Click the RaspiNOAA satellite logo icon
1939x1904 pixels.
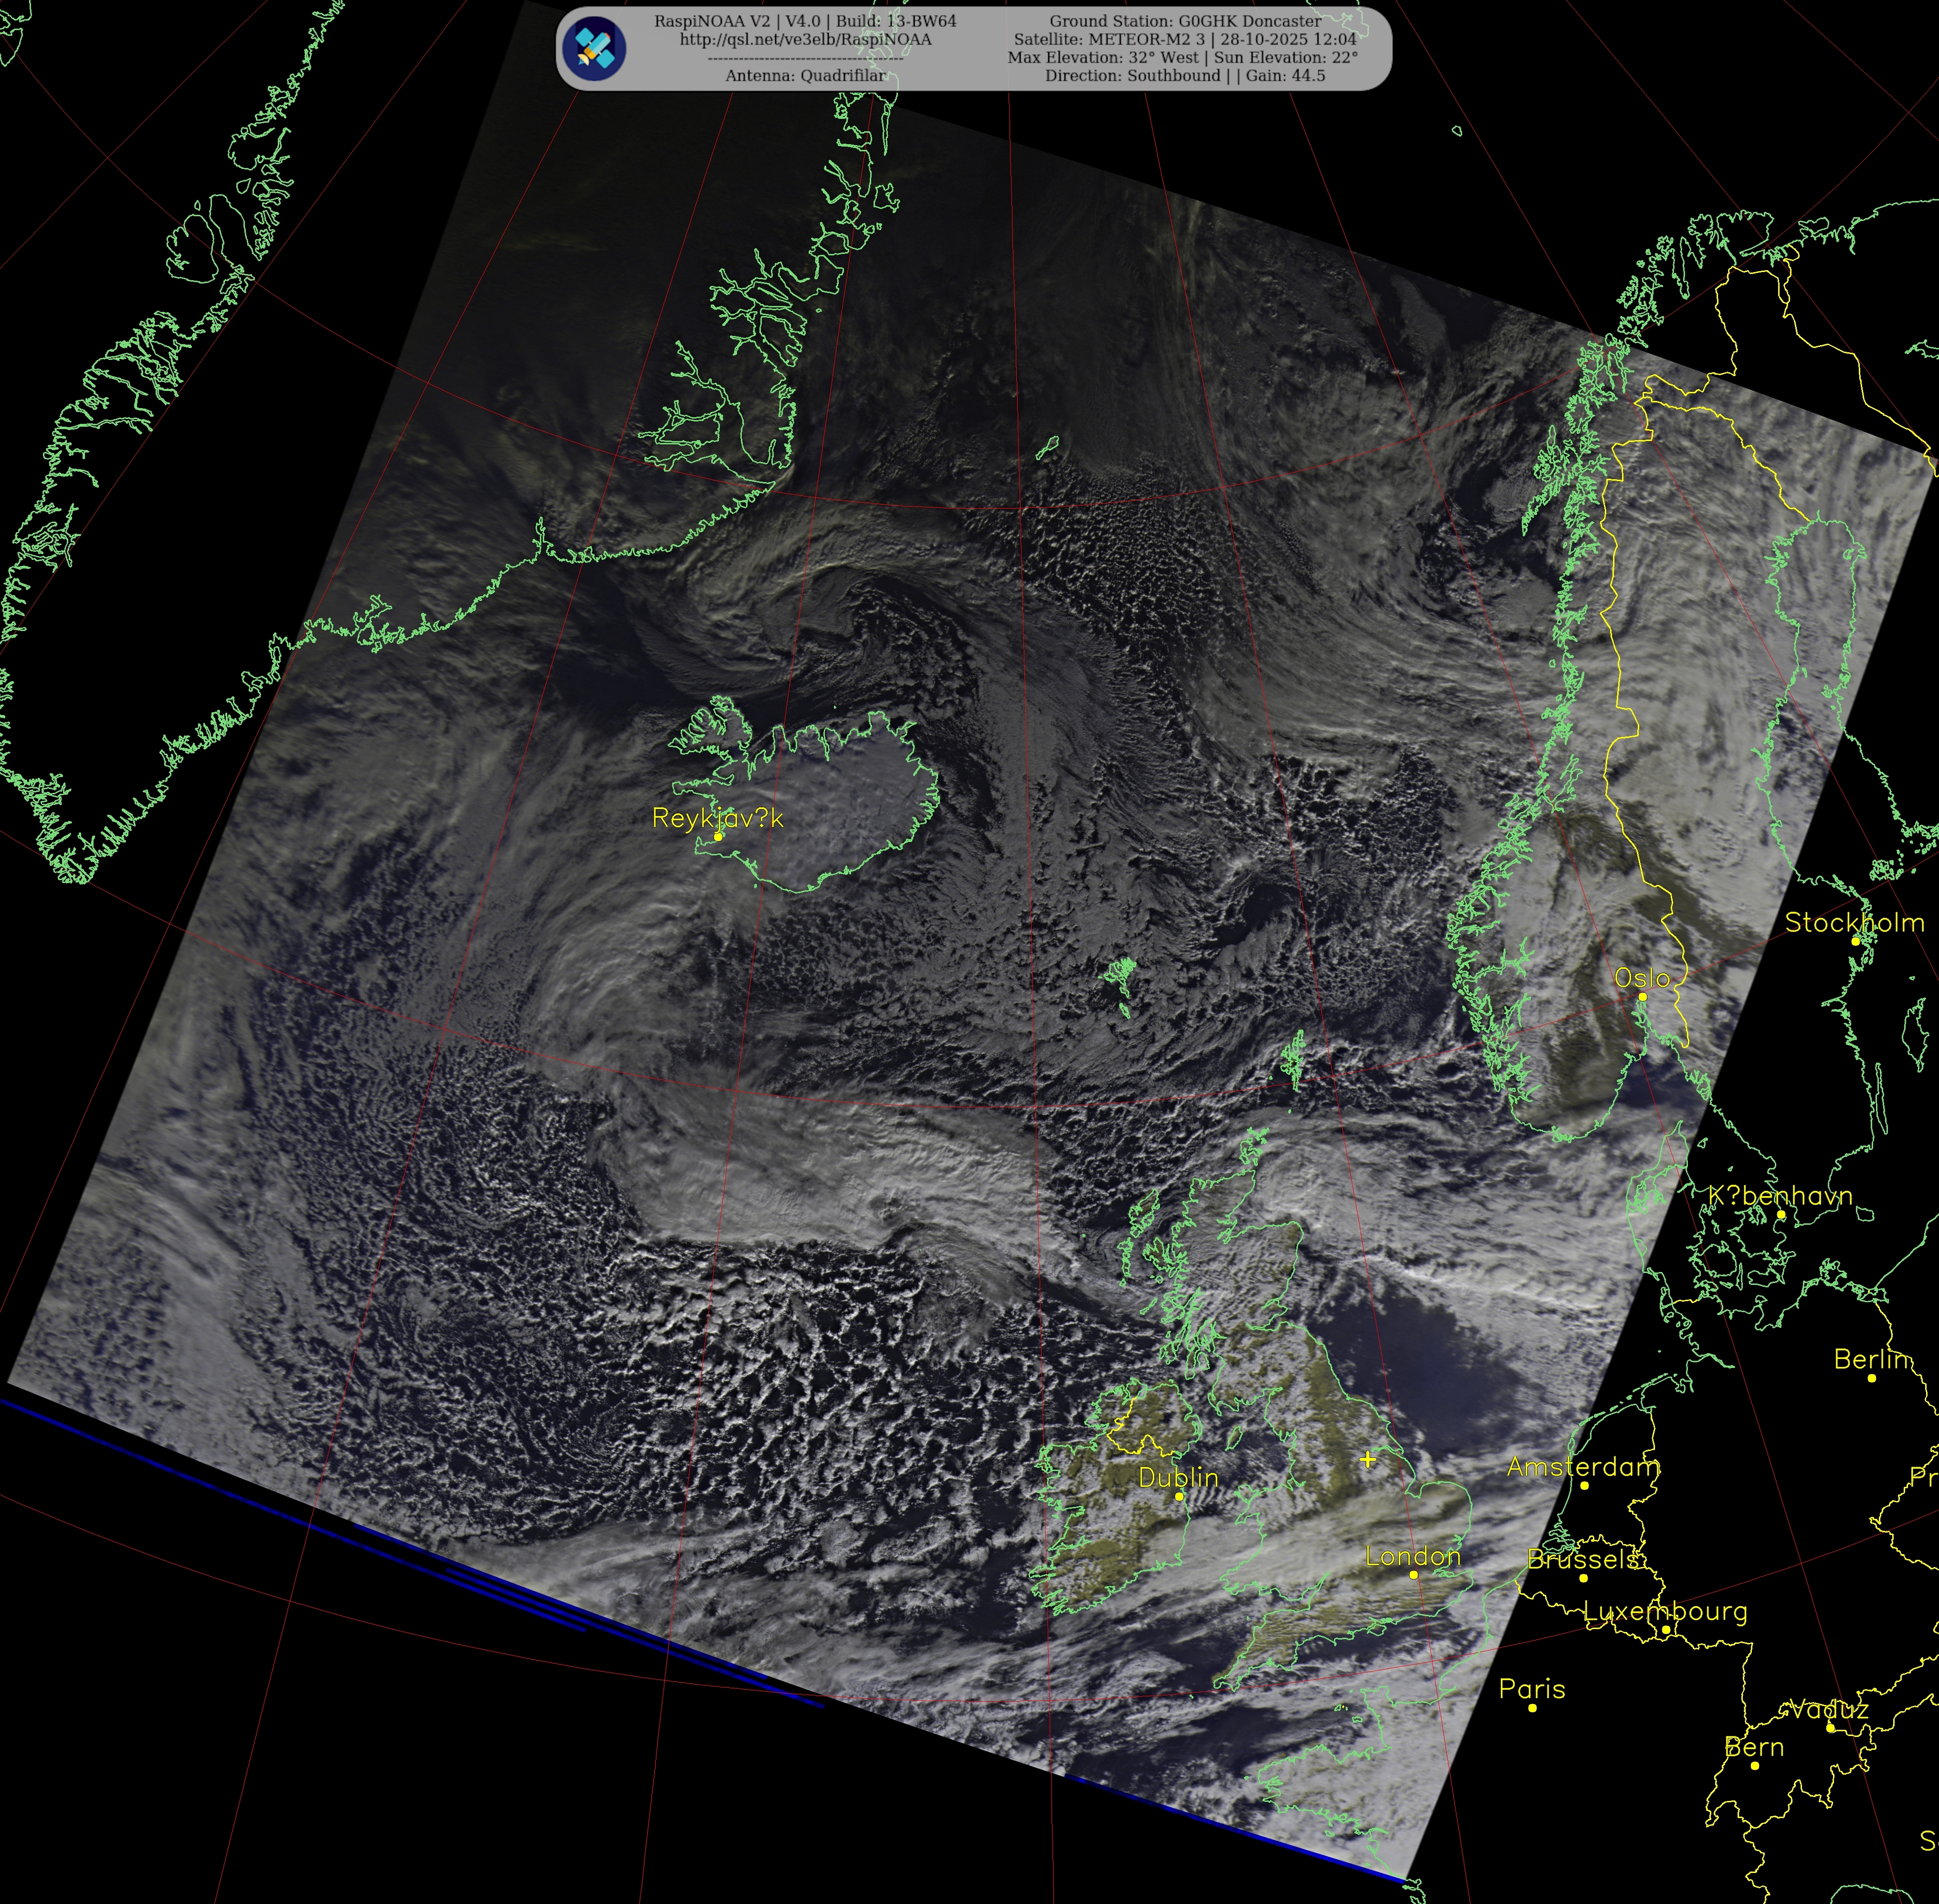[x=594, y=49]
